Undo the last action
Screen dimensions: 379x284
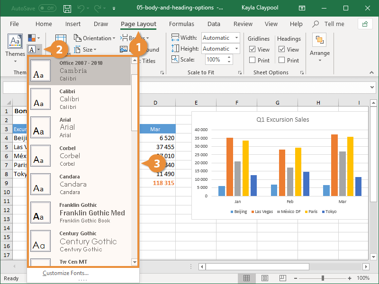79,8
